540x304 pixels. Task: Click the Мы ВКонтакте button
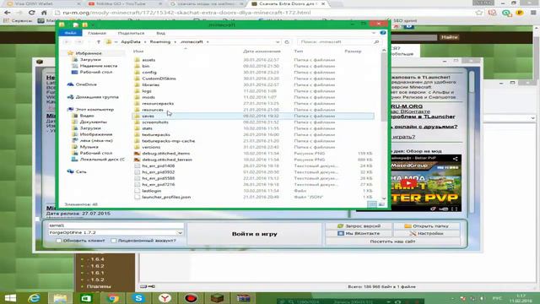pos(359,233)
